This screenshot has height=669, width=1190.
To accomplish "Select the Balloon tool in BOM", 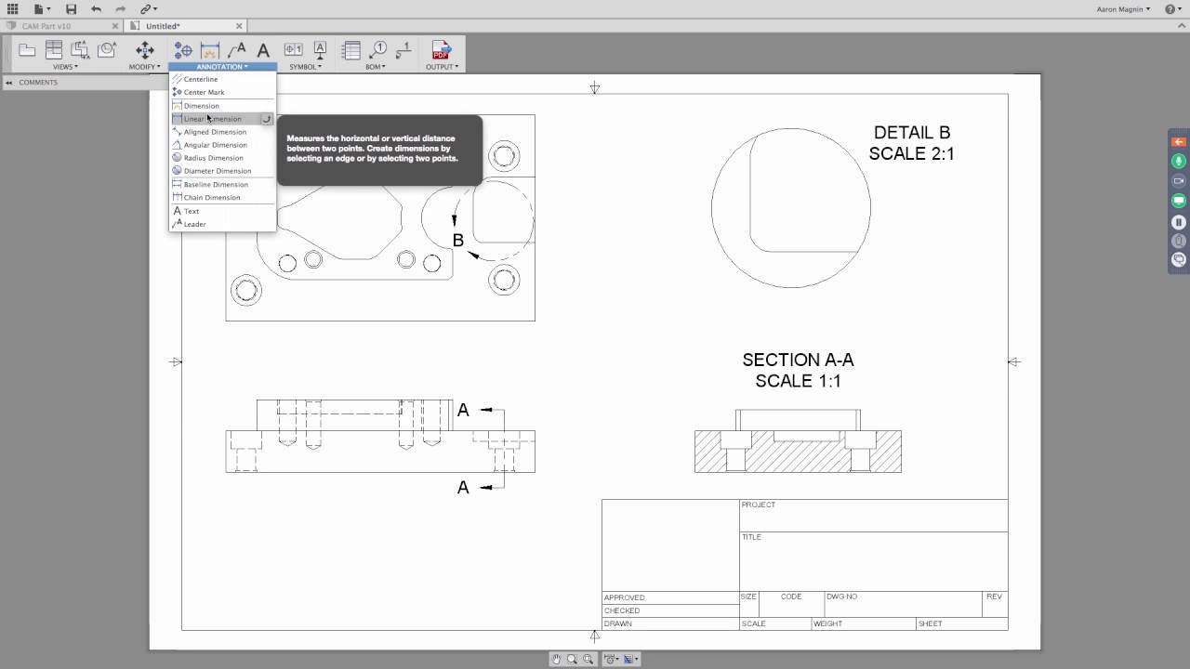I will 377,50.
